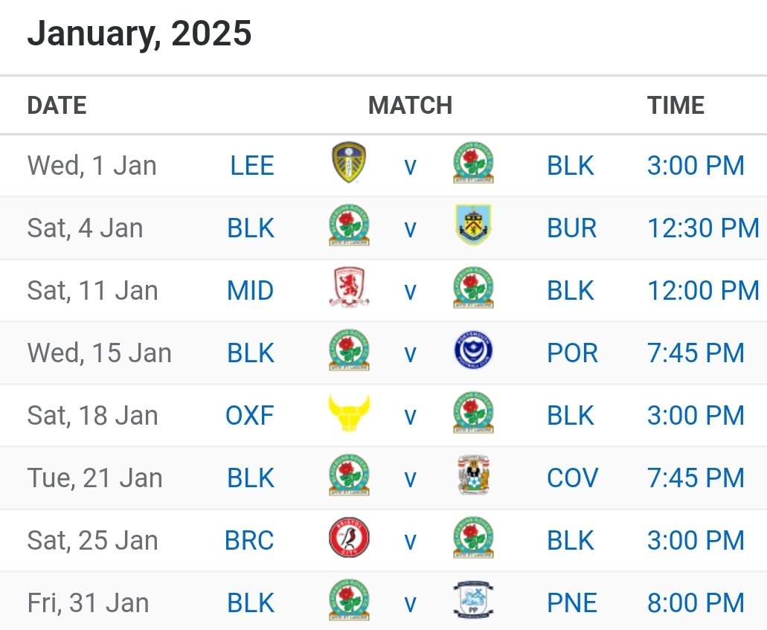767x630 pixels.
Task: Select the BRC team link
Action: click(x=249, y=541)
